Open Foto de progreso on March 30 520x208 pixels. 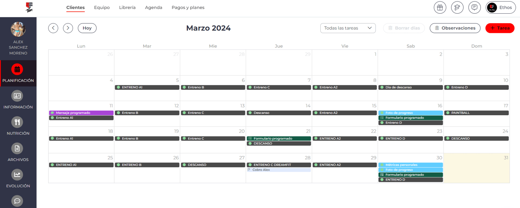click(x=411, y=170)
